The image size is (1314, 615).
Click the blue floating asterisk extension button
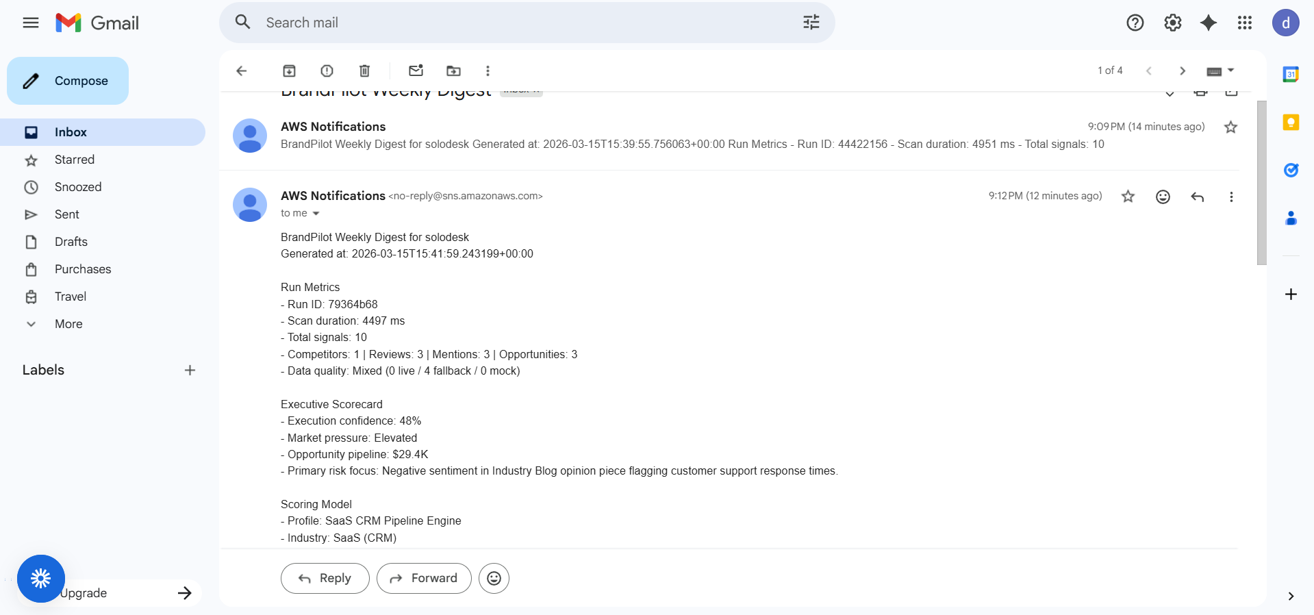pyautogui.click(x=41, y=579)
